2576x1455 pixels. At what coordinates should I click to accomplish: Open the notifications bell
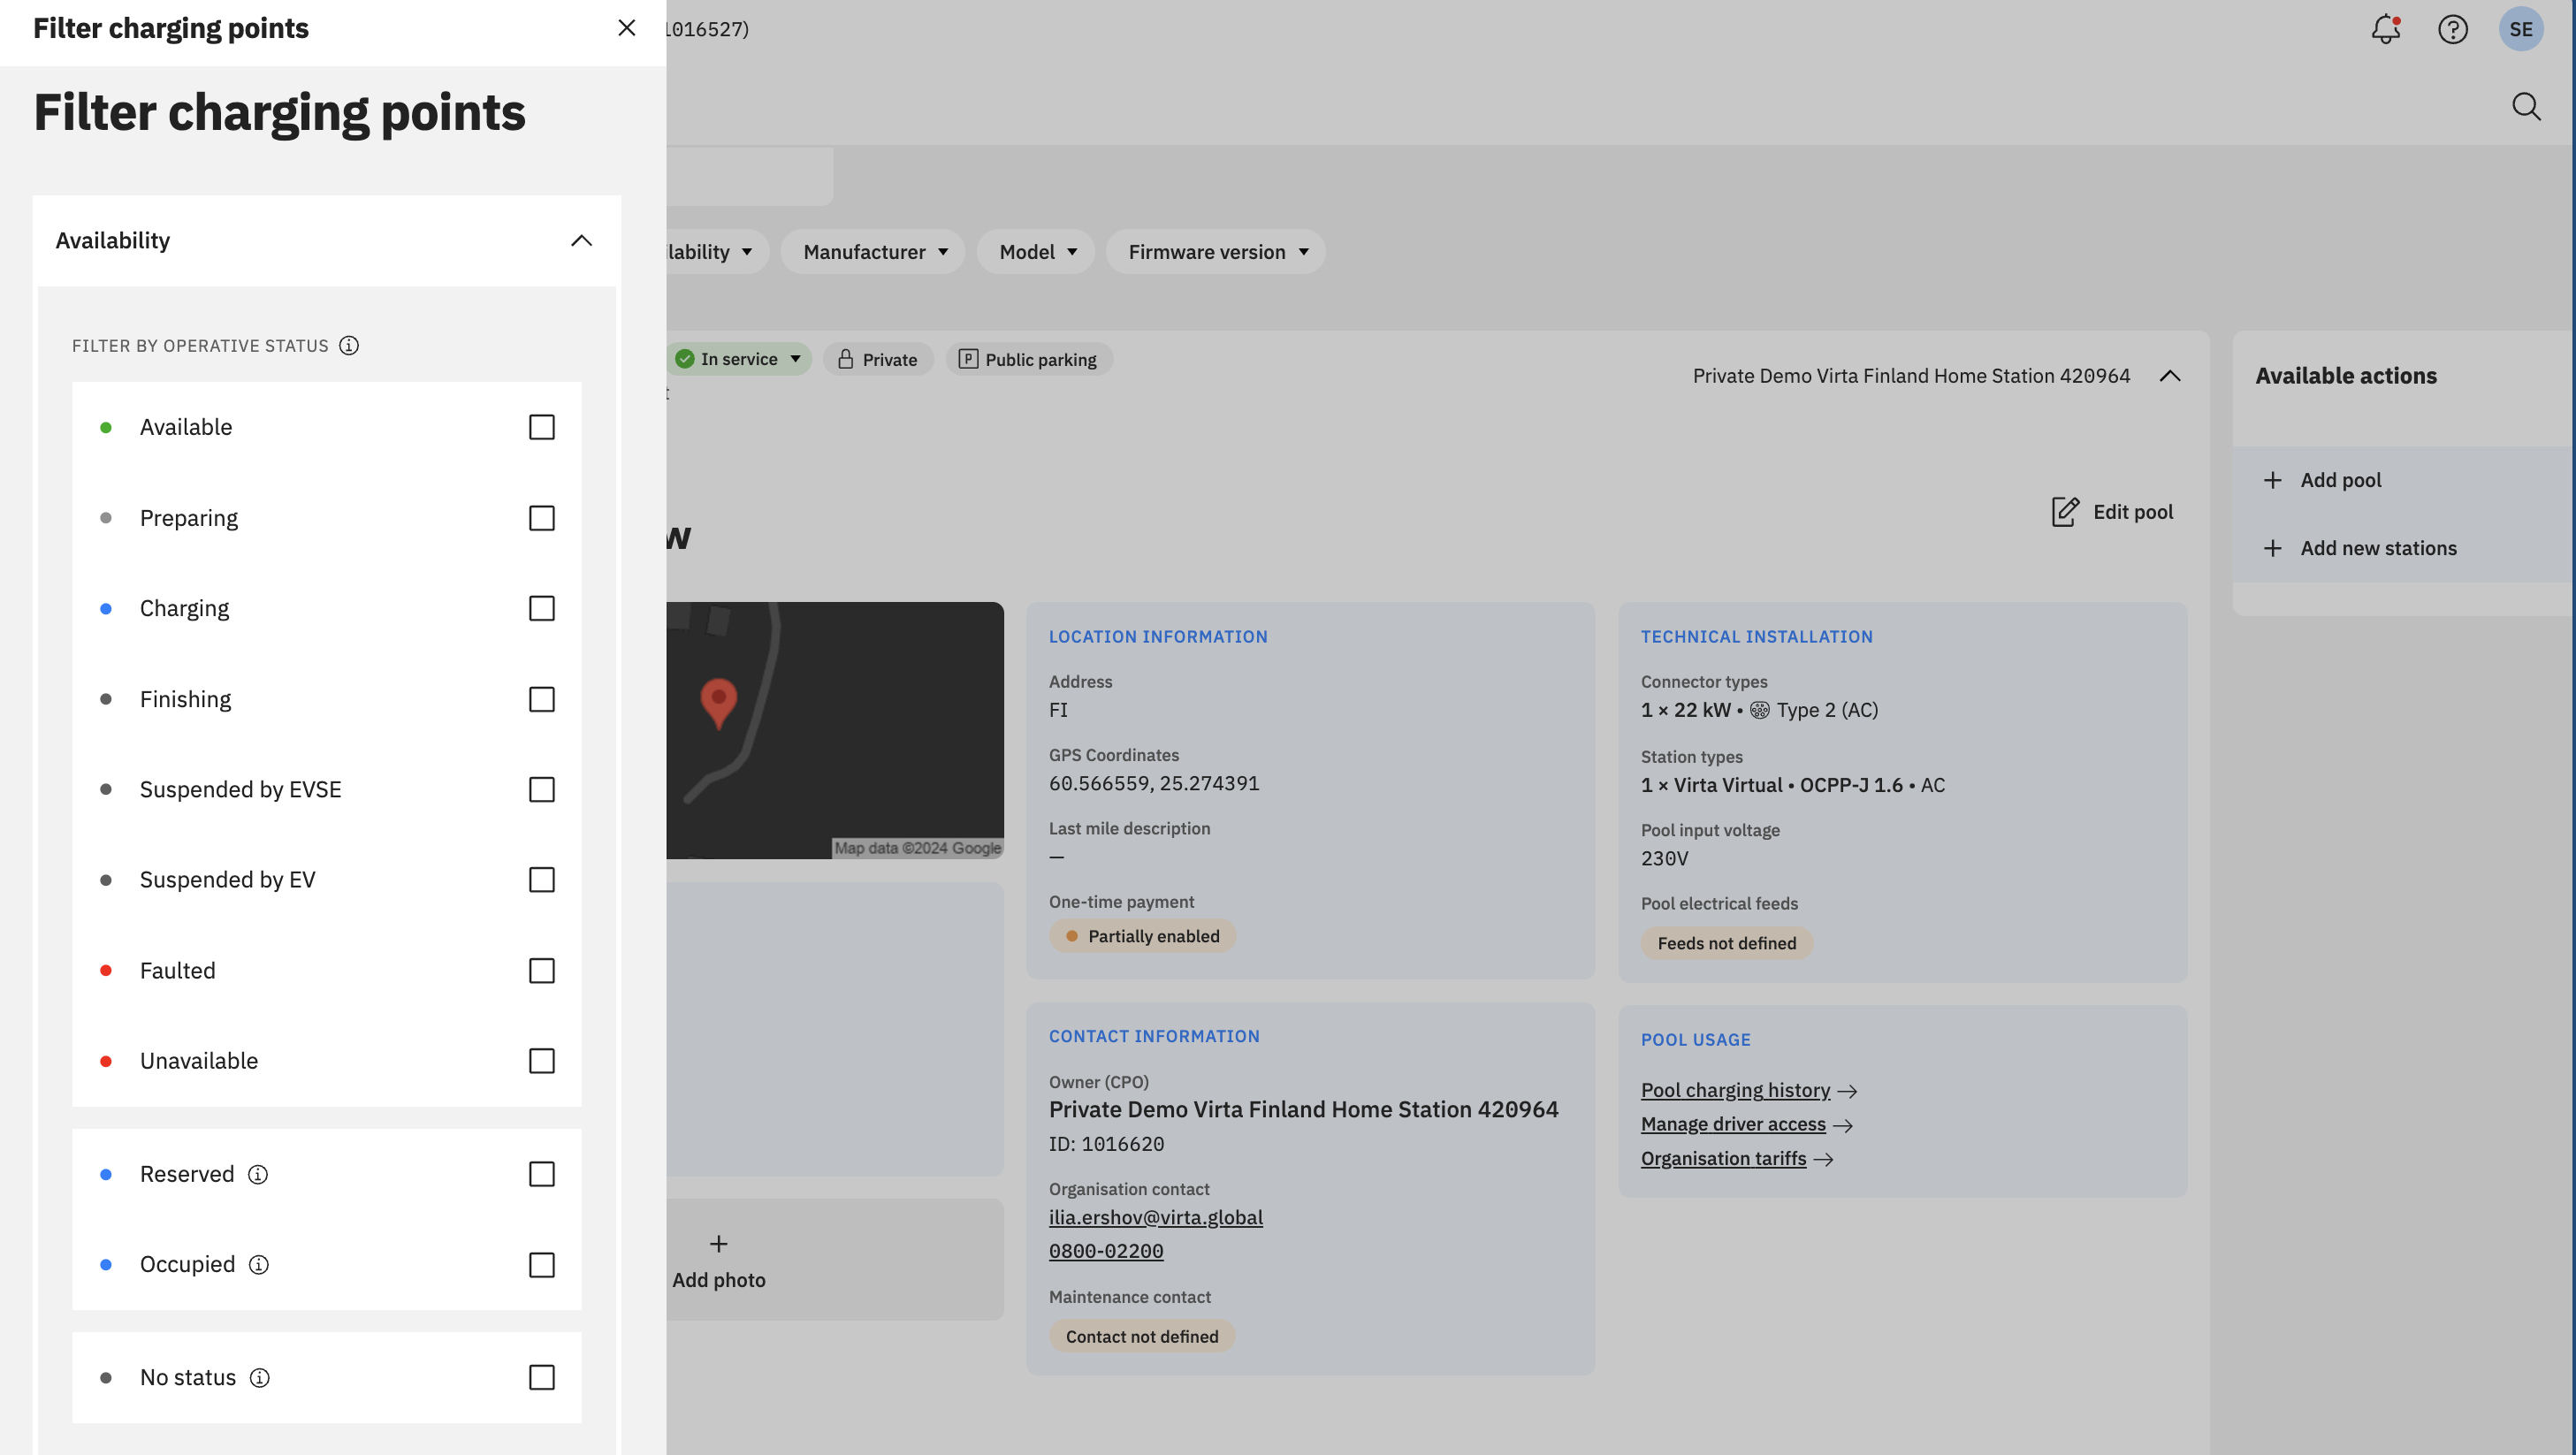click(2386, 29)
